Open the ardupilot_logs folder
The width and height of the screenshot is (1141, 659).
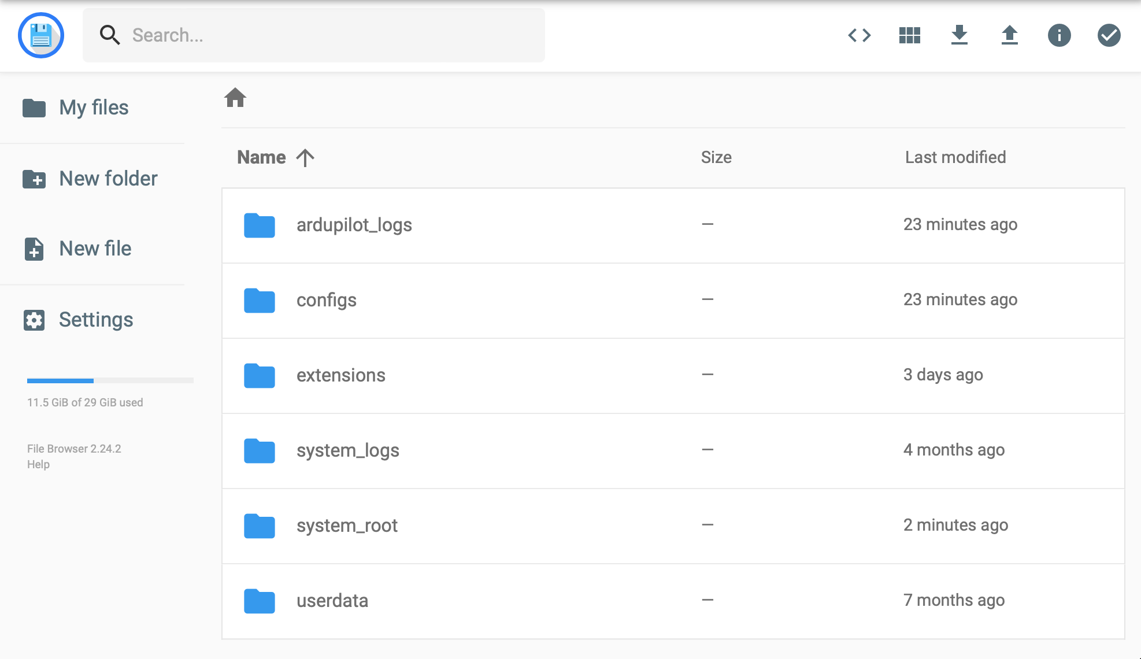(x=354, y=224)
